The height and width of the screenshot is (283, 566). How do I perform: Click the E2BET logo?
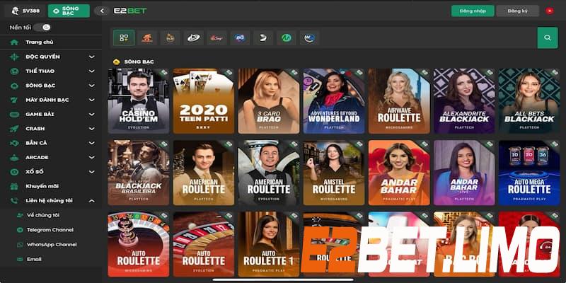130,11
